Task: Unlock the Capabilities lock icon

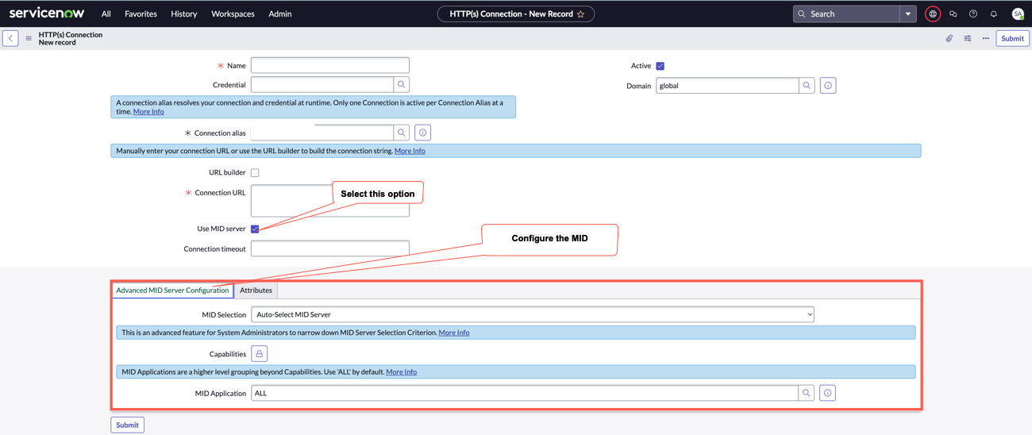Action: tap(260, 353)
